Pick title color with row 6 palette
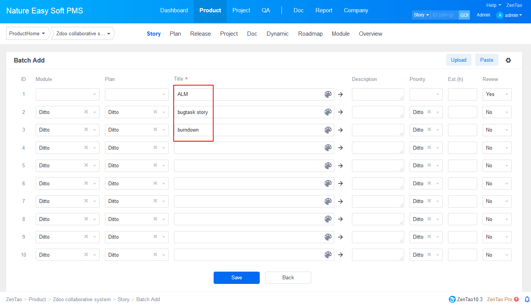This screenshot has width=531, height=305. pyautogui.click(x=328, y=183)
